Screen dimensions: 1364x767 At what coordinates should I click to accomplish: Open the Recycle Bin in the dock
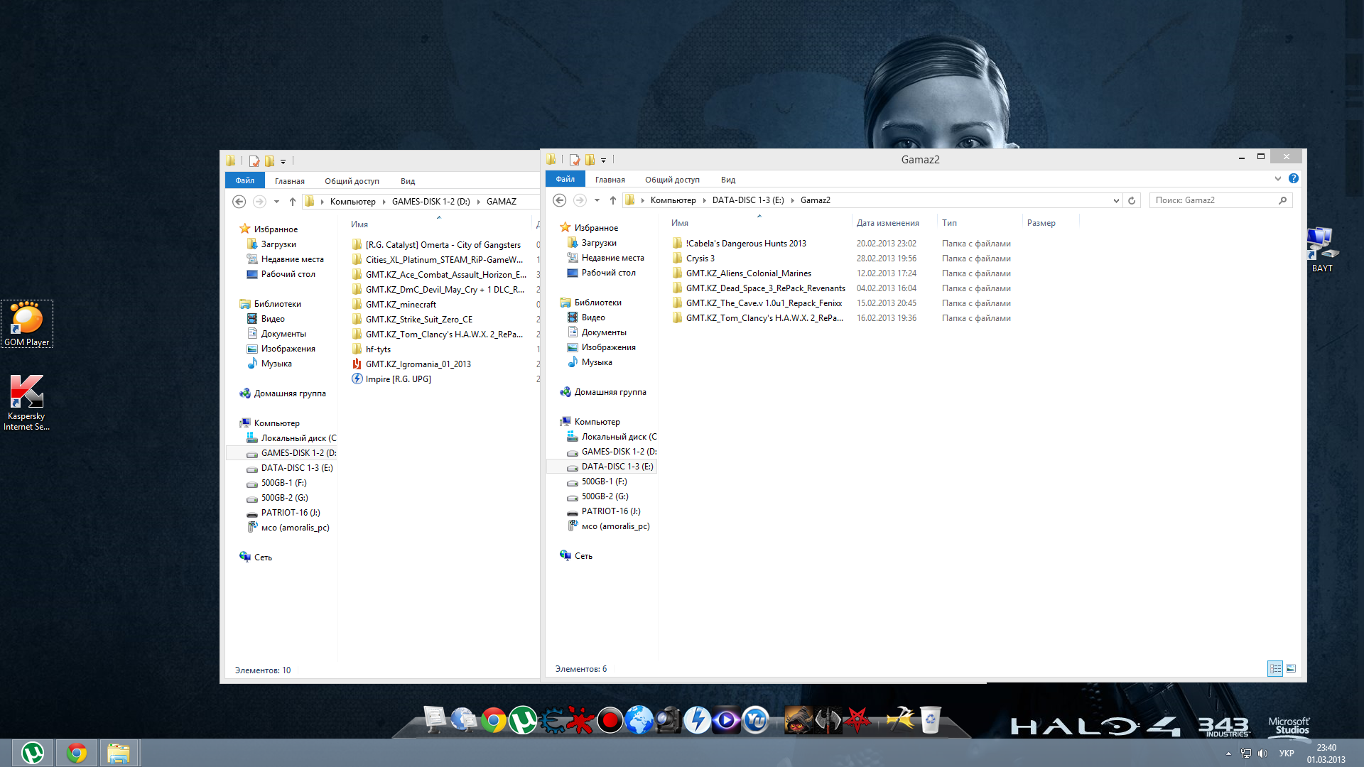tap(930, 720)
